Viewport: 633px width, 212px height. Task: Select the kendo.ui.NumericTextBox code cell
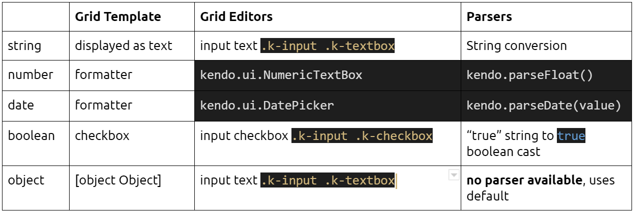pyautogui.click(x=281, y=75)
